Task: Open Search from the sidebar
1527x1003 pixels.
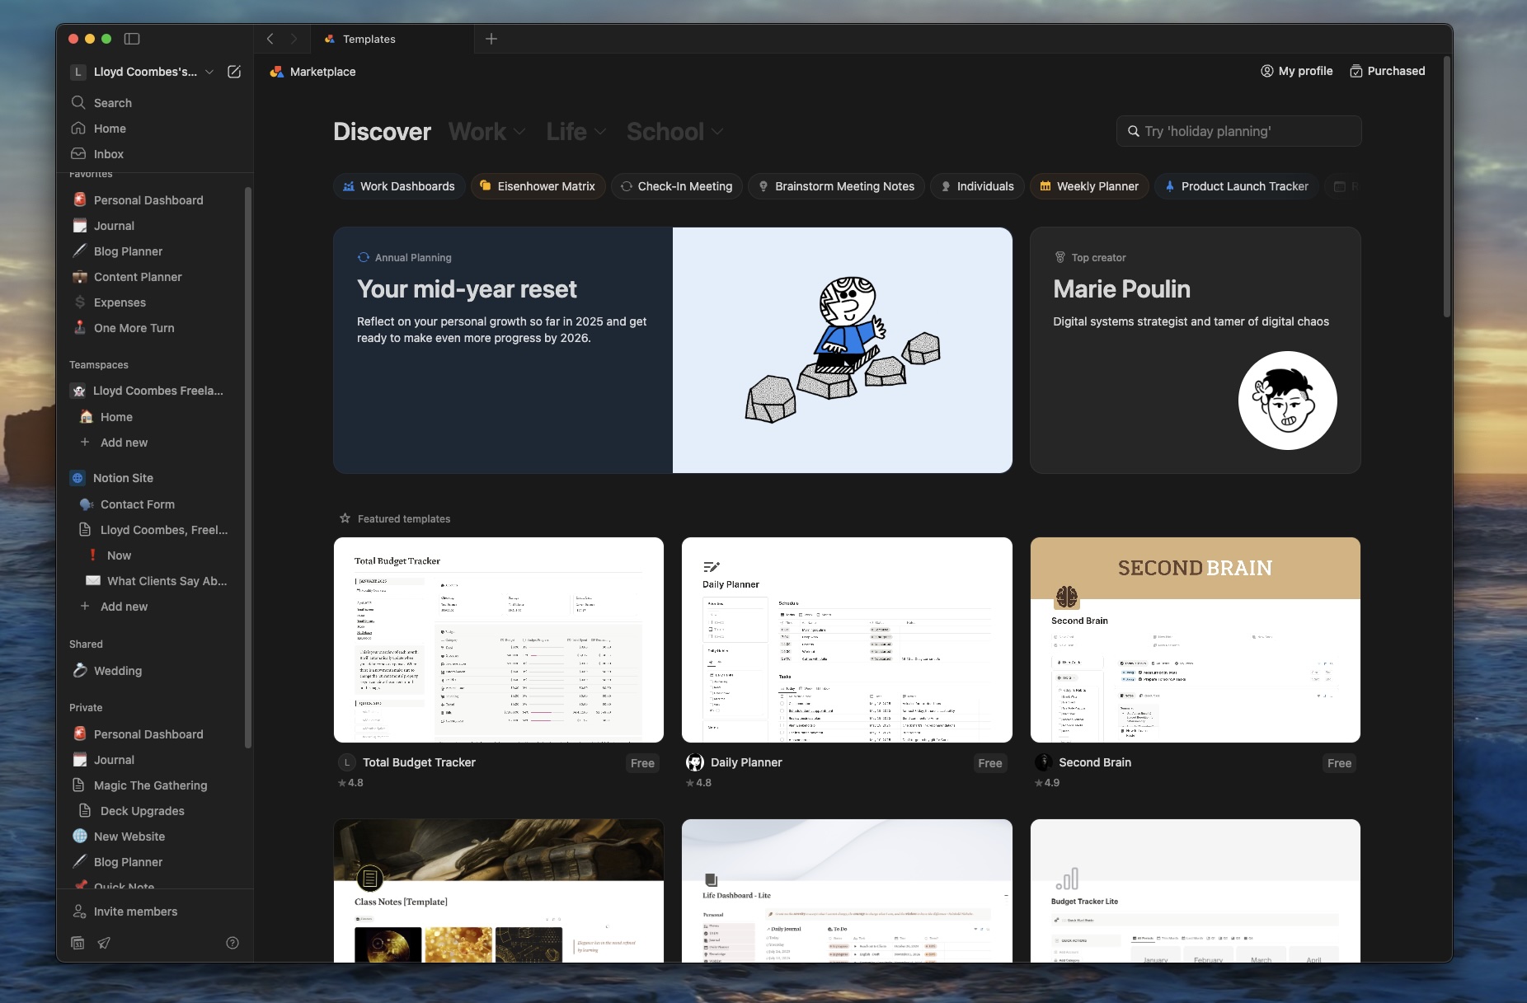Action: point(113,102)
